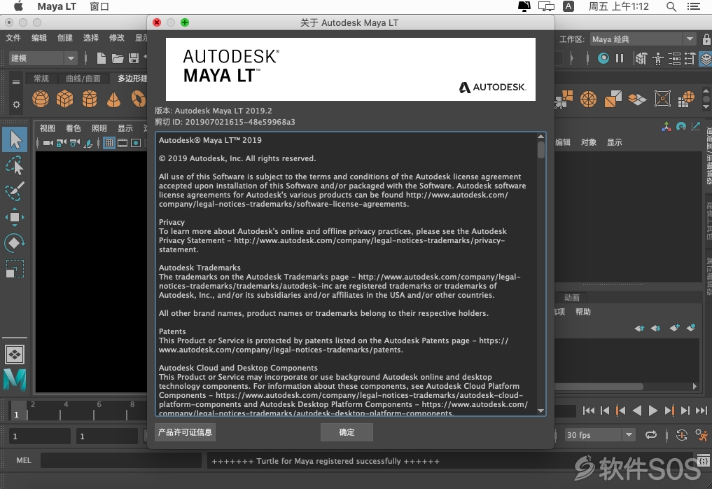The image size is (712, 489).
Task: Open the 编辑 menu in main menu bar
Action: [x=39, y=38]
